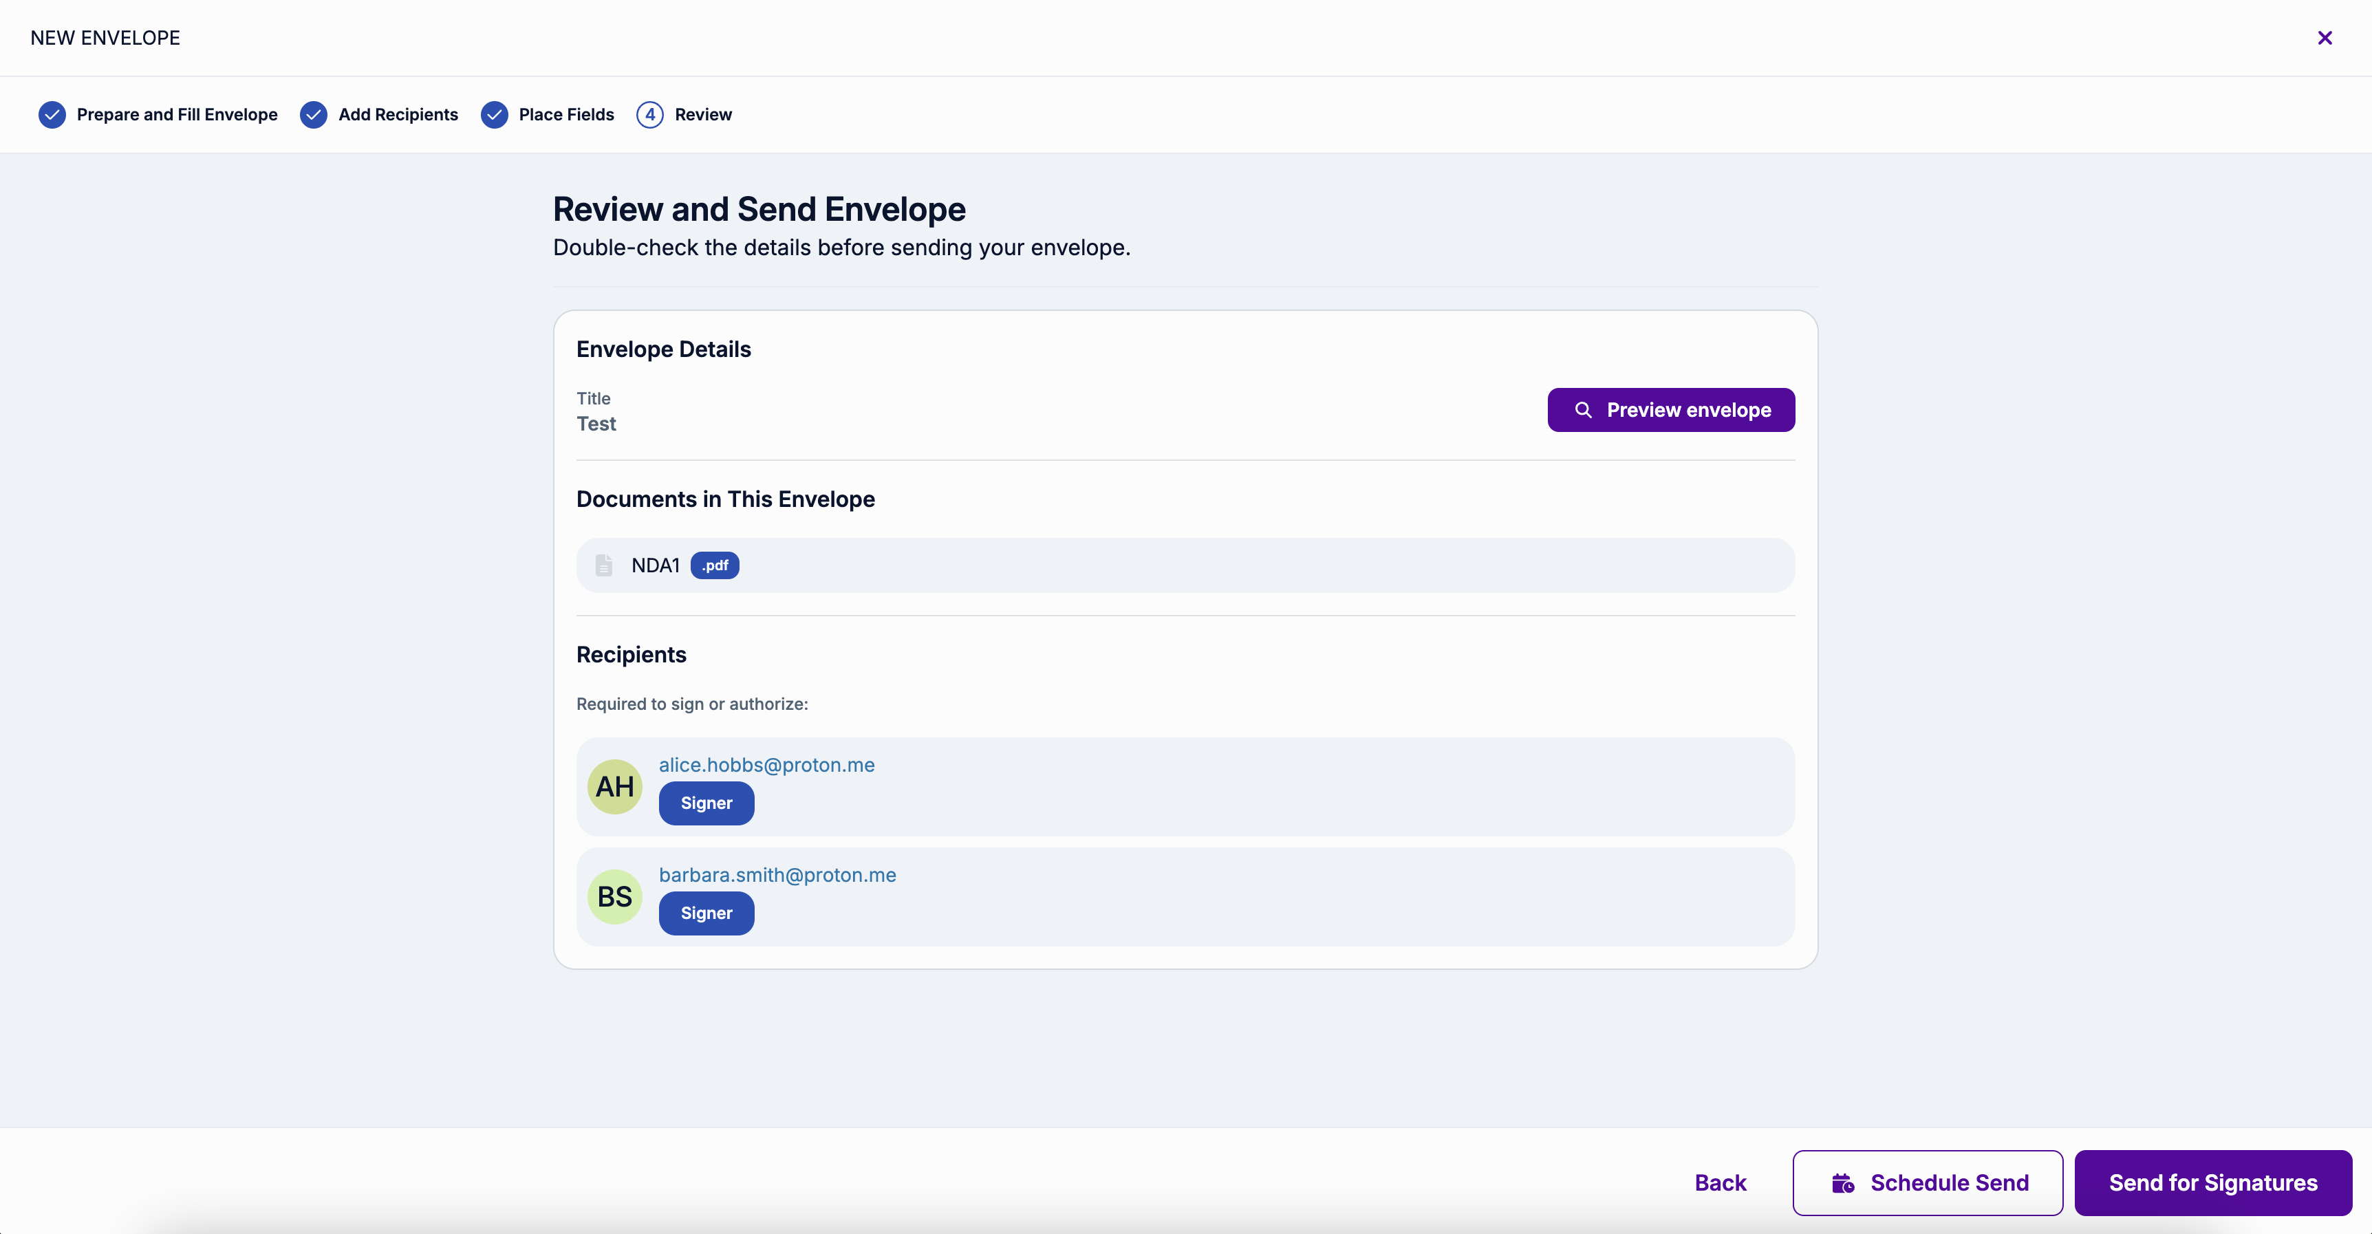
Task: Click the calendar icon in Schedule Send
Action: pyautogui.click(x=1842, y=1183)
